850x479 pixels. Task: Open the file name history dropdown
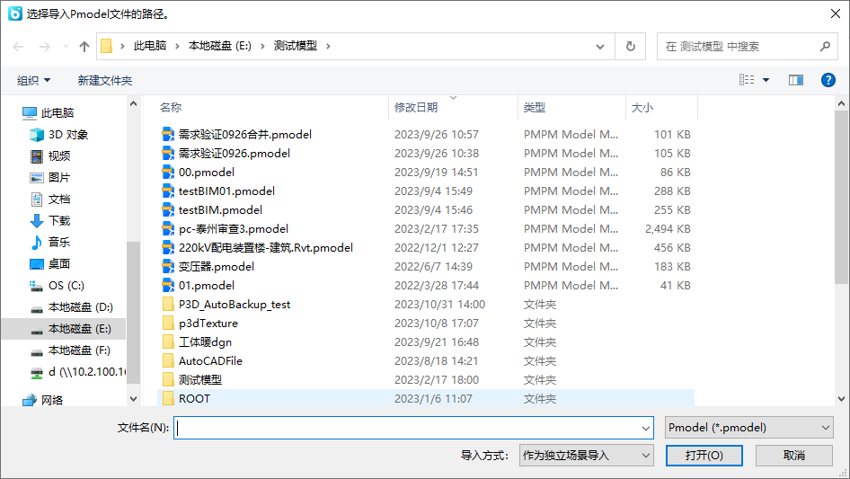(x=646, y=428)
